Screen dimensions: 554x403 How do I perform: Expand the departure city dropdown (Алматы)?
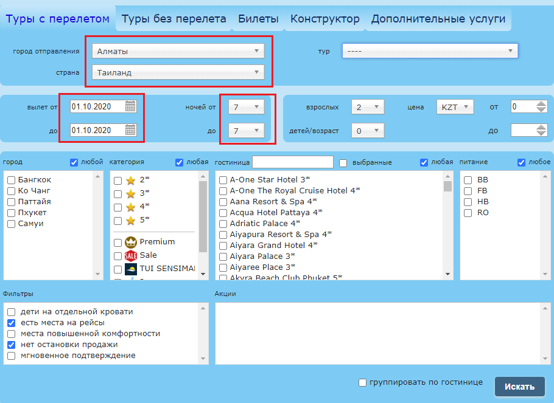[x=178, y=51]
